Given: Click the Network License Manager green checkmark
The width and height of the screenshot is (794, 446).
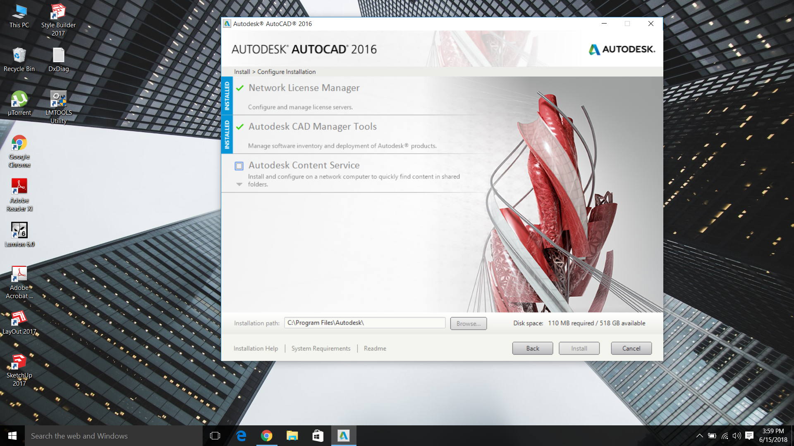Looking at the screenshot, I should [x=240, y=88].
